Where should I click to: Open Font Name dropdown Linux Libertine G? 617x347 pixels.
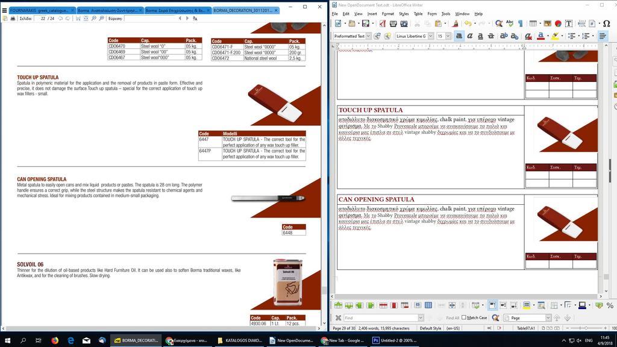coord(430,36)
